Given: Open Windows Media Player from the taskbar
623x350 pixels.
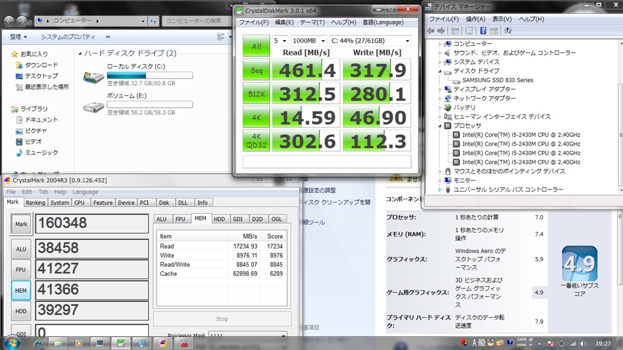Looking at the screenshot, I should [x=79, y=343].
